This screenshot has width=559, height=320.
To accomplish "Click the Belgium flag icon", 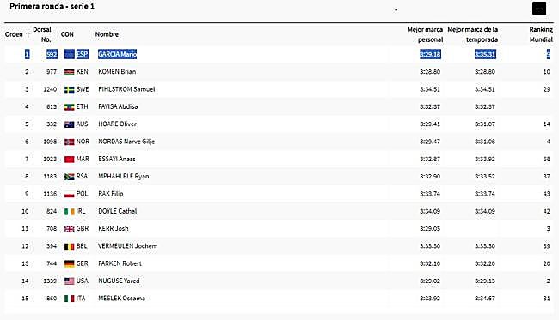I will (x=69, y=246).
